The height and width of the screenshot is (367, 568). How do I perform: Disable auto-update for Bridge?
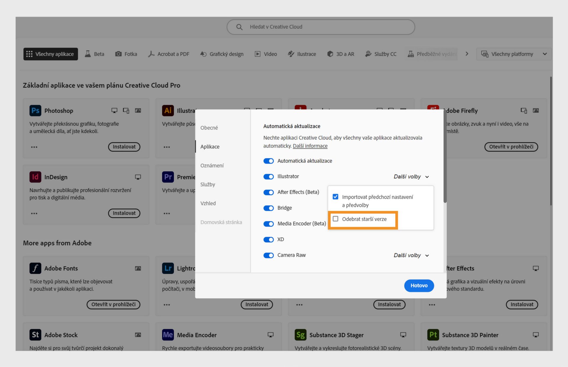pyautogui.click(x=269, y=208)
